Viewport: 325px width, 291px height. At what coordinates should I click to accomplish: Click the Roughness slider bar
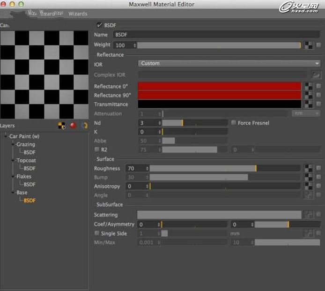(225, 168)
